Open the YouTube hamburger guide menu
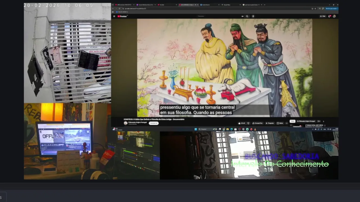Screen dimensions: 360x202 point(114,16)
